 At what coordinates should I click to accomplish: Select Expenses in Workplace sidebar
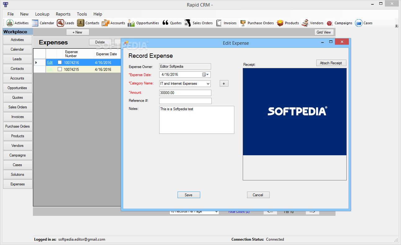pos(17,184)
